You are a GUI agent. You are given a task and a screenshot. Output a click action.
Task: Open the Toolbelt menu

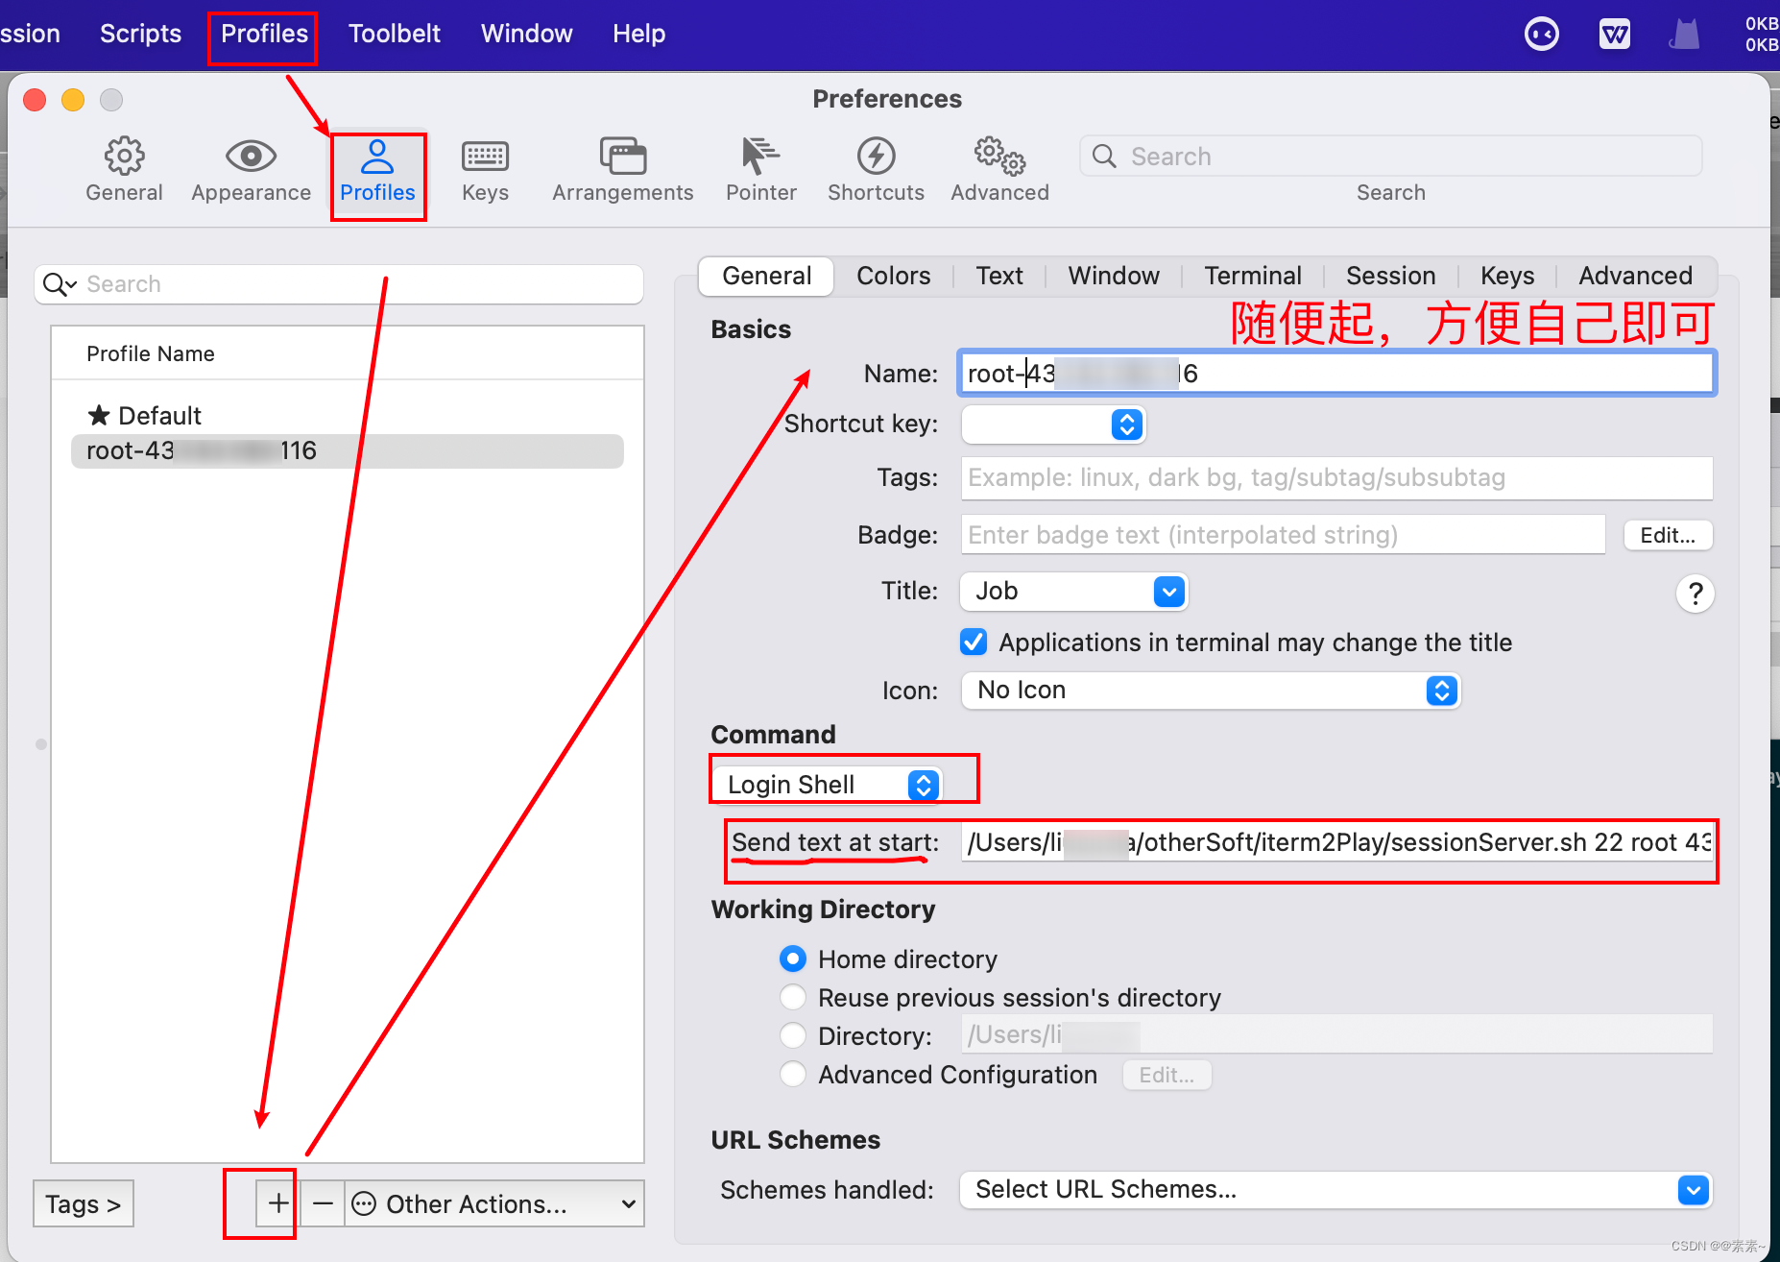tap(394, 34)
